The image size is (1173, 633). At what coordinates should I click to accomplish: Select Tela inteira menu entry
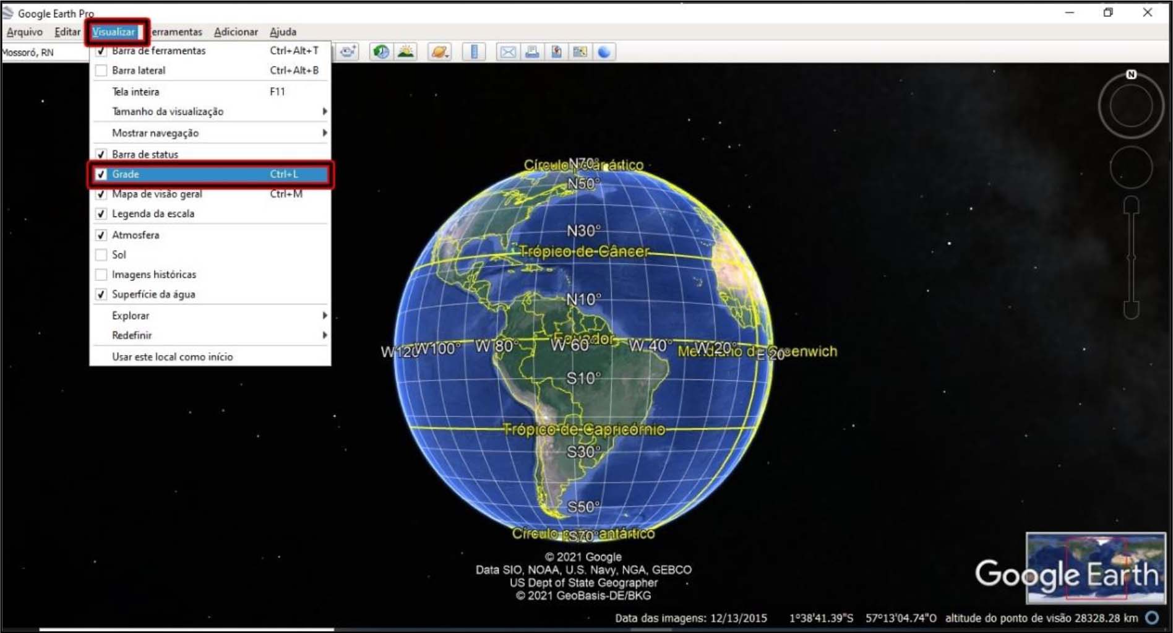point(210,92)
